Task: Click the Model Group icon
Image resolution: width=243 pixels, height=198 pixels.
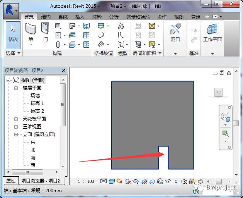Action: [121, 45]
